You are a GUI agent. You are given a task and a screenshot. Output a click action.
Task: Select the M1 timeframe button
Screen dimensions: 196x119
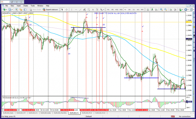click(108, 9)
